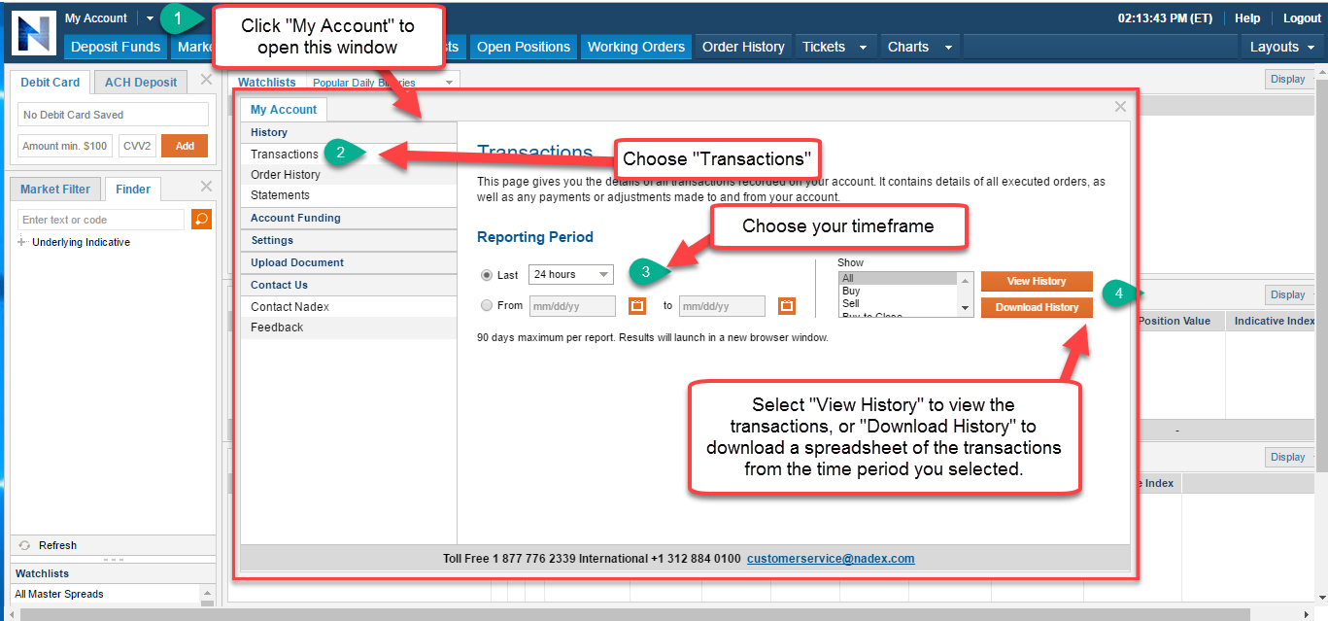Select All in the Show list
1328x621 pixels.
(899, 278)
